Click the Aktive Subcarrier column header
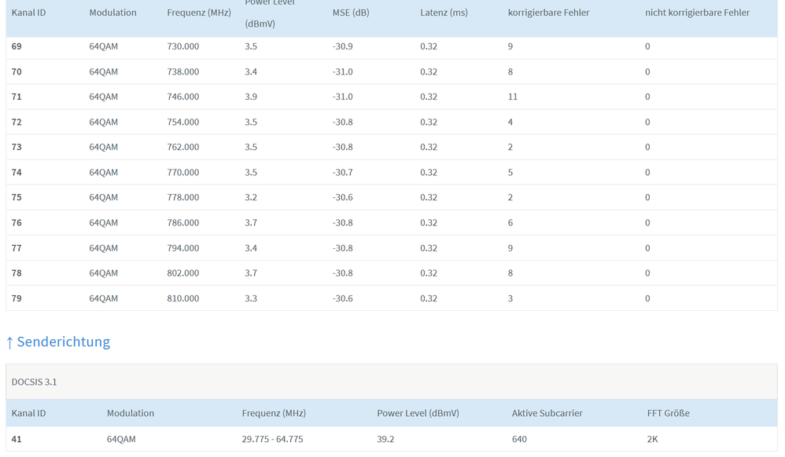This screenshot has height=457, width=785. (x=547, y=413)
